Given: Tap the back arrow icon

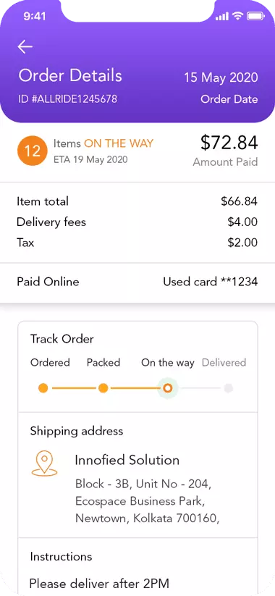Looking at the screenshot, I should click(25, 47).
